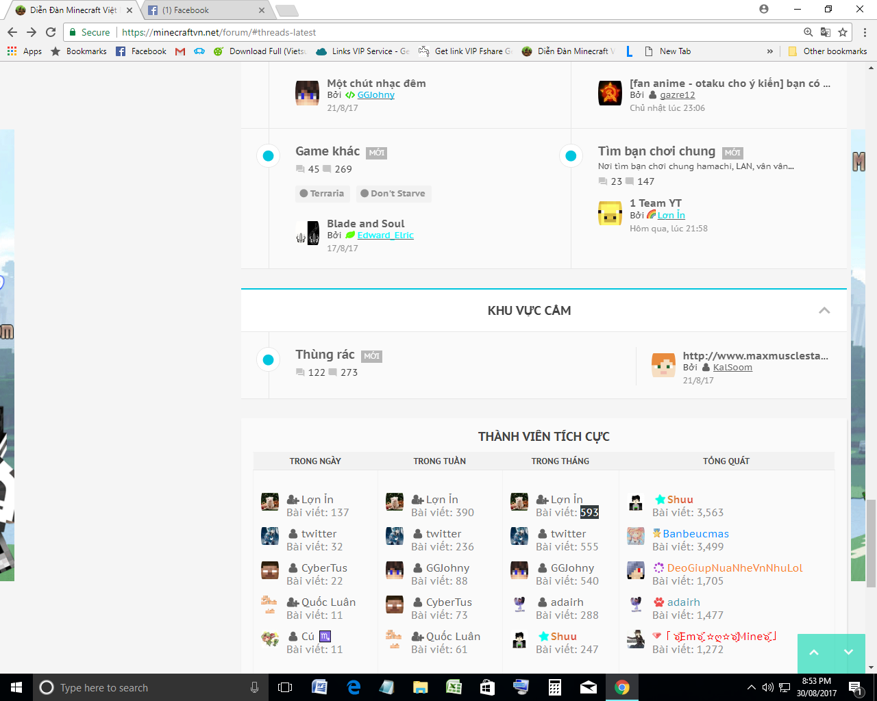Viewport: 877px width, 701px height.
Task: Launch Excel from the Windows taskbar
Action: pos(455,687)
